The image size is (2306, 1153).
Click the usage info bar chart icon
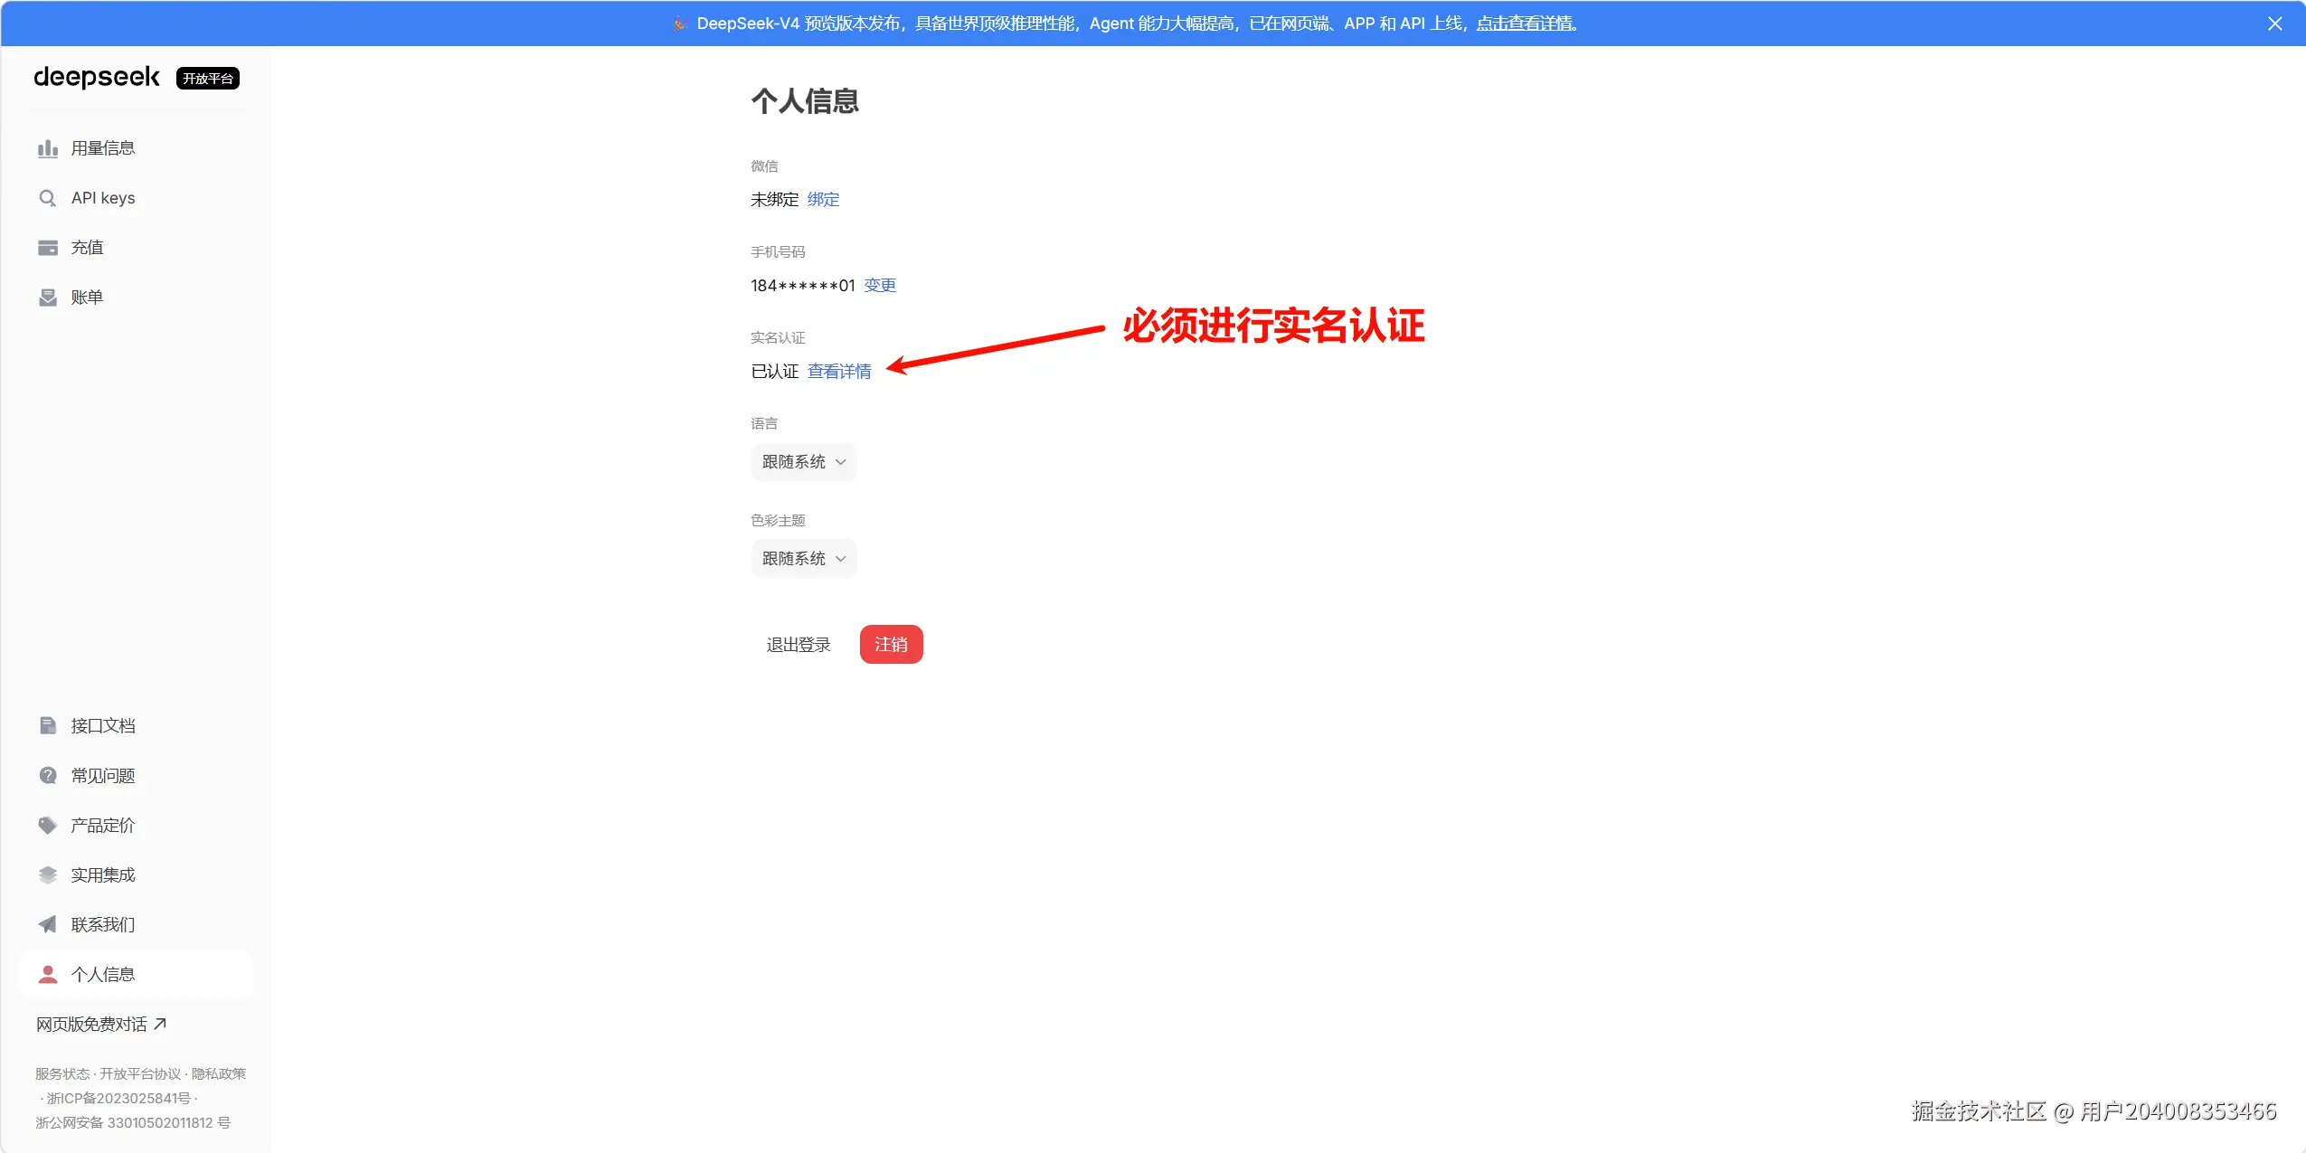click(48, 148)
